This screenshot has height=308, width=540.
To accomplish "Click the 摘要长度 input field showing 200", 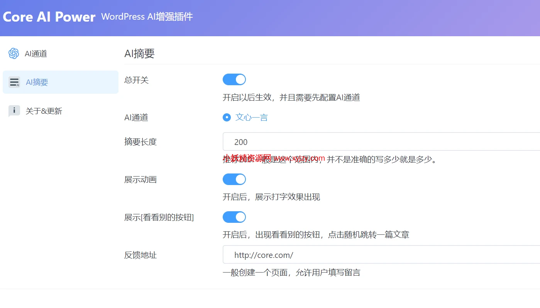I will pyautogui.click(x=381, y=141).
